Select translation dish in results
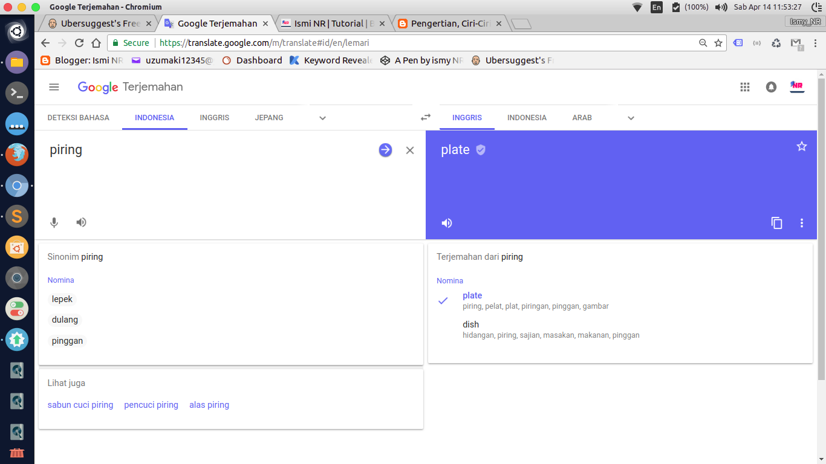The width and height of the screenshot is (826, 464). [x=470, y=324]
